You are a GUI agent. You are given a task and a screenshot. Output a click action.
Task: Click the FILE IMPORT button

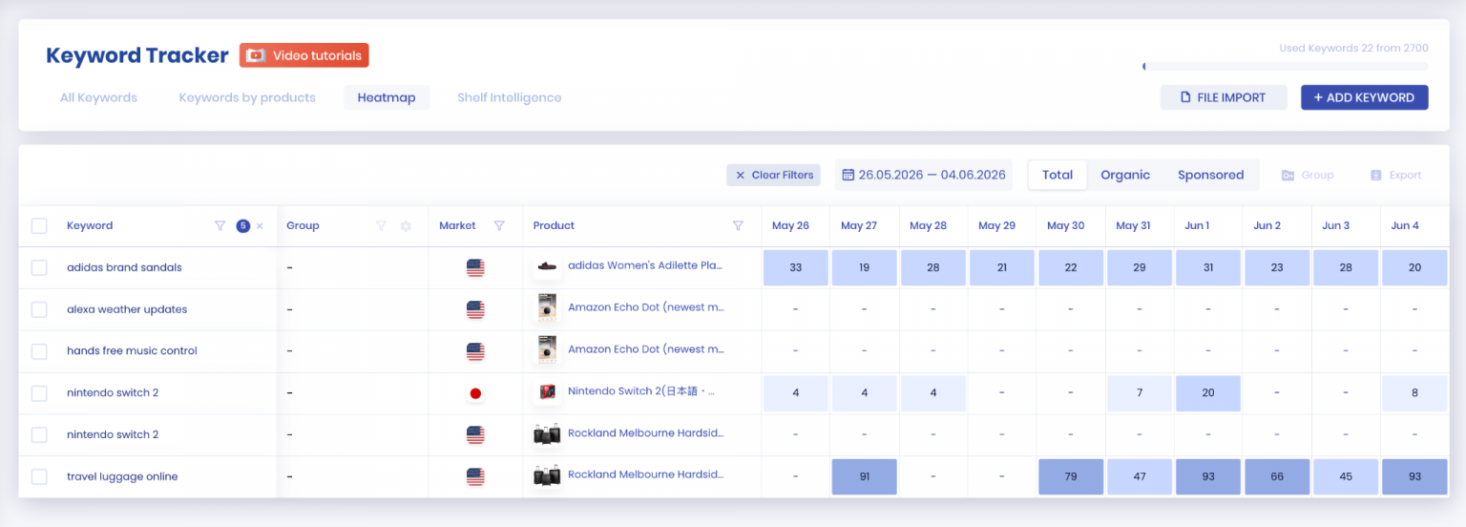1224,97
